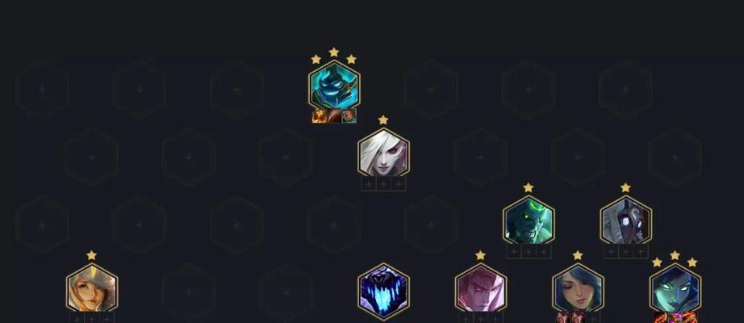Click third item under teal masked champion
Image resolution: width=744 pixels, height=323 pixels.
tap(349, 116)
